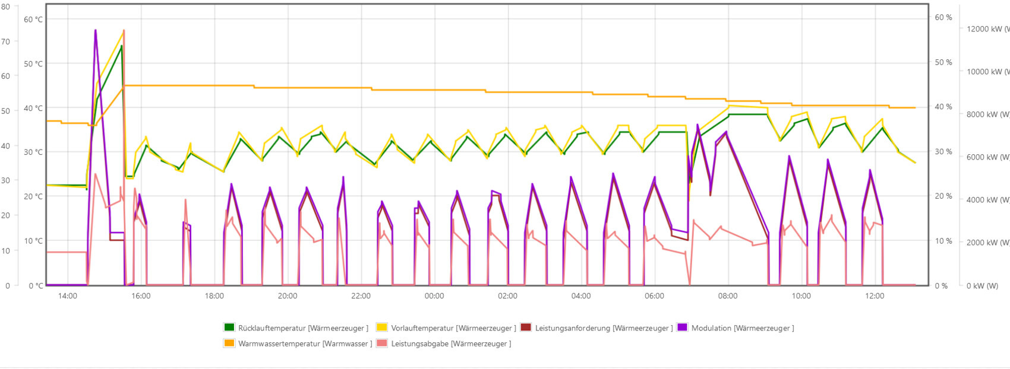Hide the Modulation [Wärmeerzeuger] legend text
1010x369 pixels.
coord(742,328)
